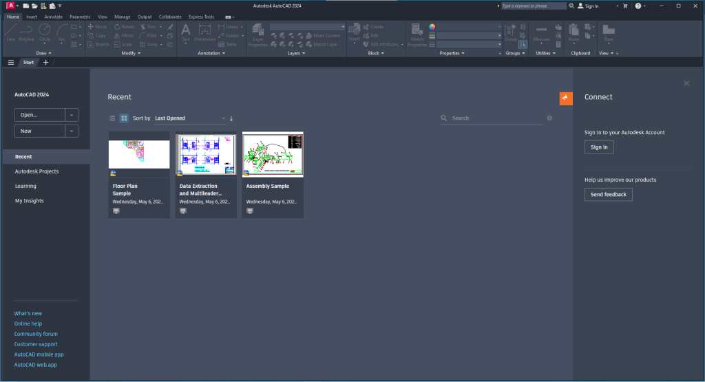Screen dimensions: 705x382
Task: Select Autodesk Projects in the sidebar
Action: tap(37, 171)
